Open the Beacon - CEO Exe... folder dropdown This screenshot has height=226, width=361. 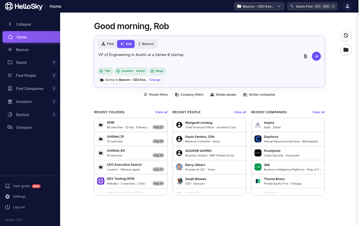pyautogui.click(x=259, y=6)
